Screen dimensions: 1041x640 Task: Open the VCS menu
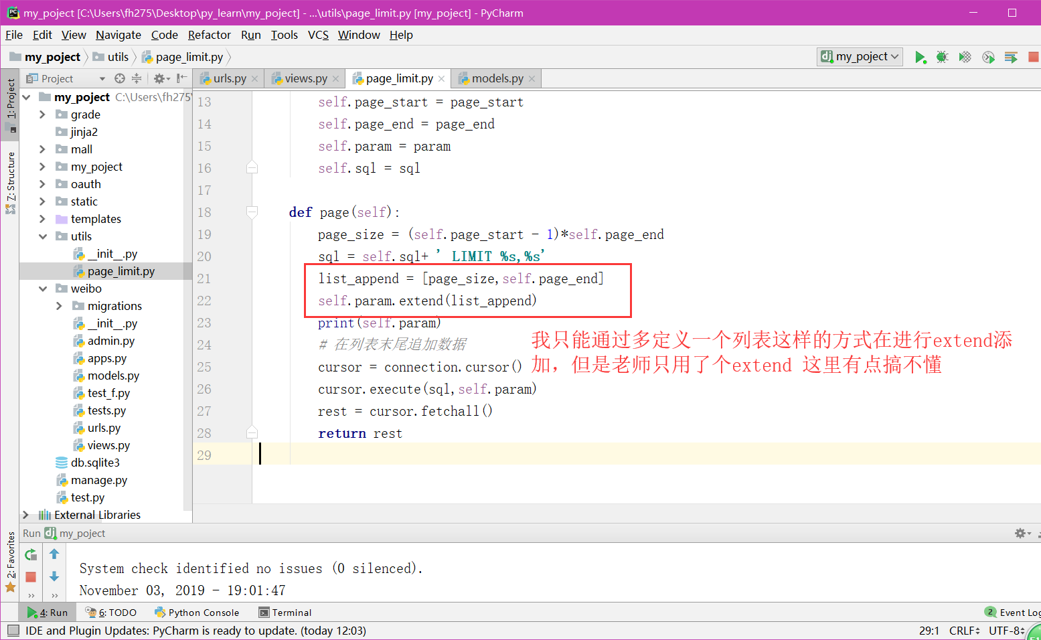pyautogui.click(x=318, y=35)
